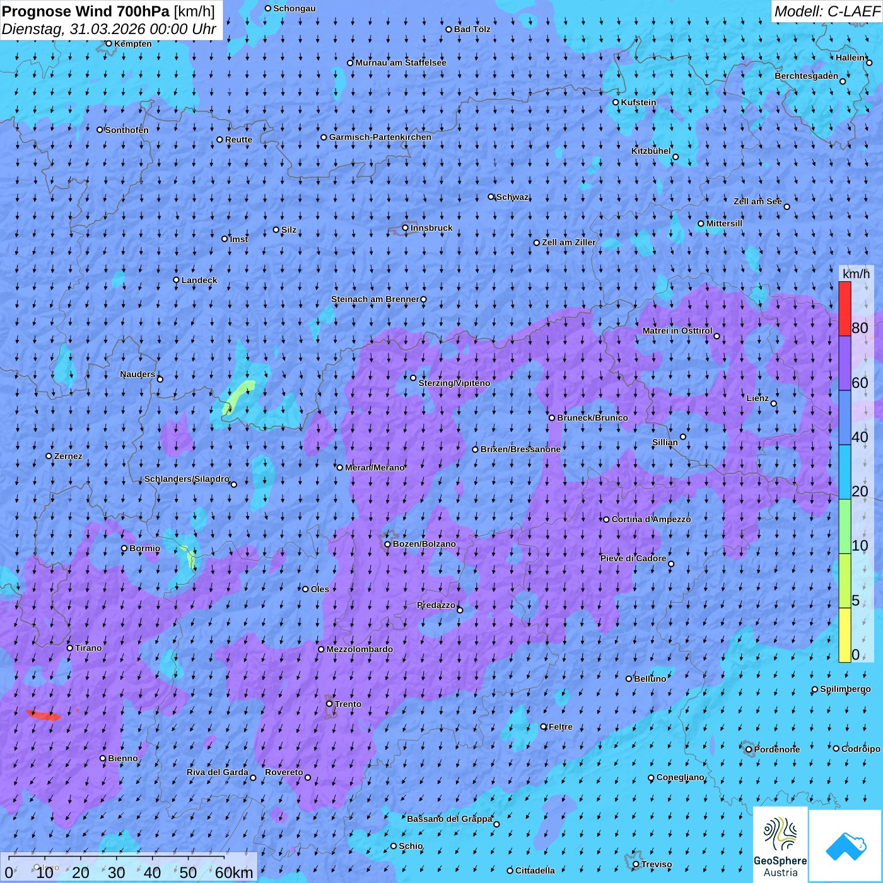The image size is (883, 883).
Task: Click the Schwaz label
Action: coord(512,197)
